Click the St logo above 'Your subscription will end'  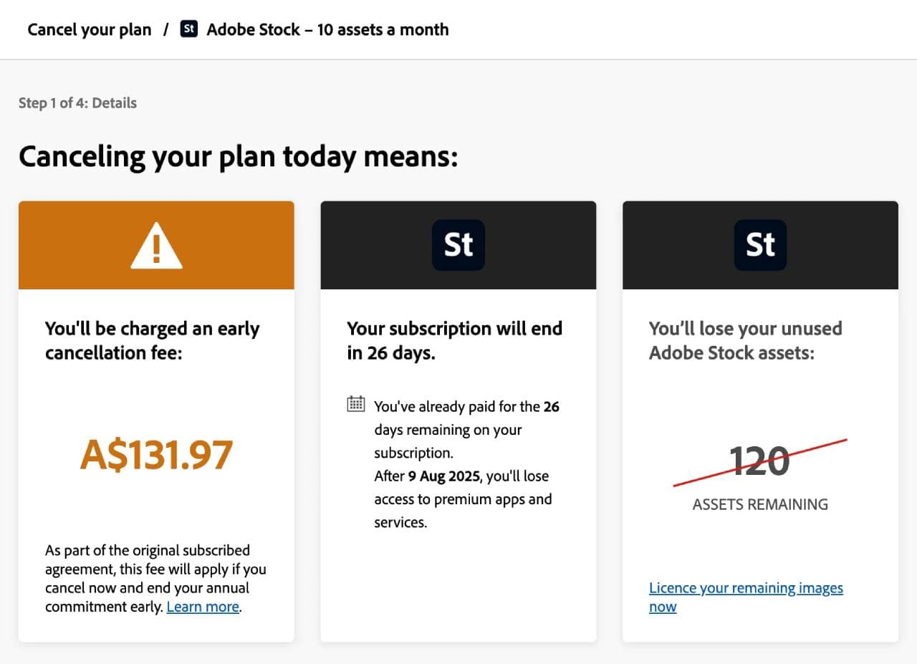click(458, 244)
